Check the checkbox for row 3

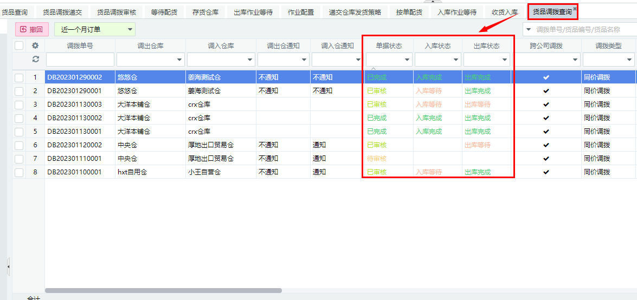coord(19,105)
